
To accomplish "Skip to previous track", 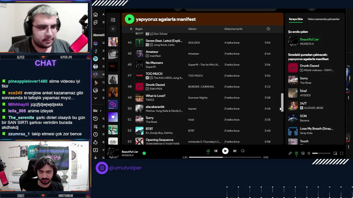I will [x=216, y=151].
